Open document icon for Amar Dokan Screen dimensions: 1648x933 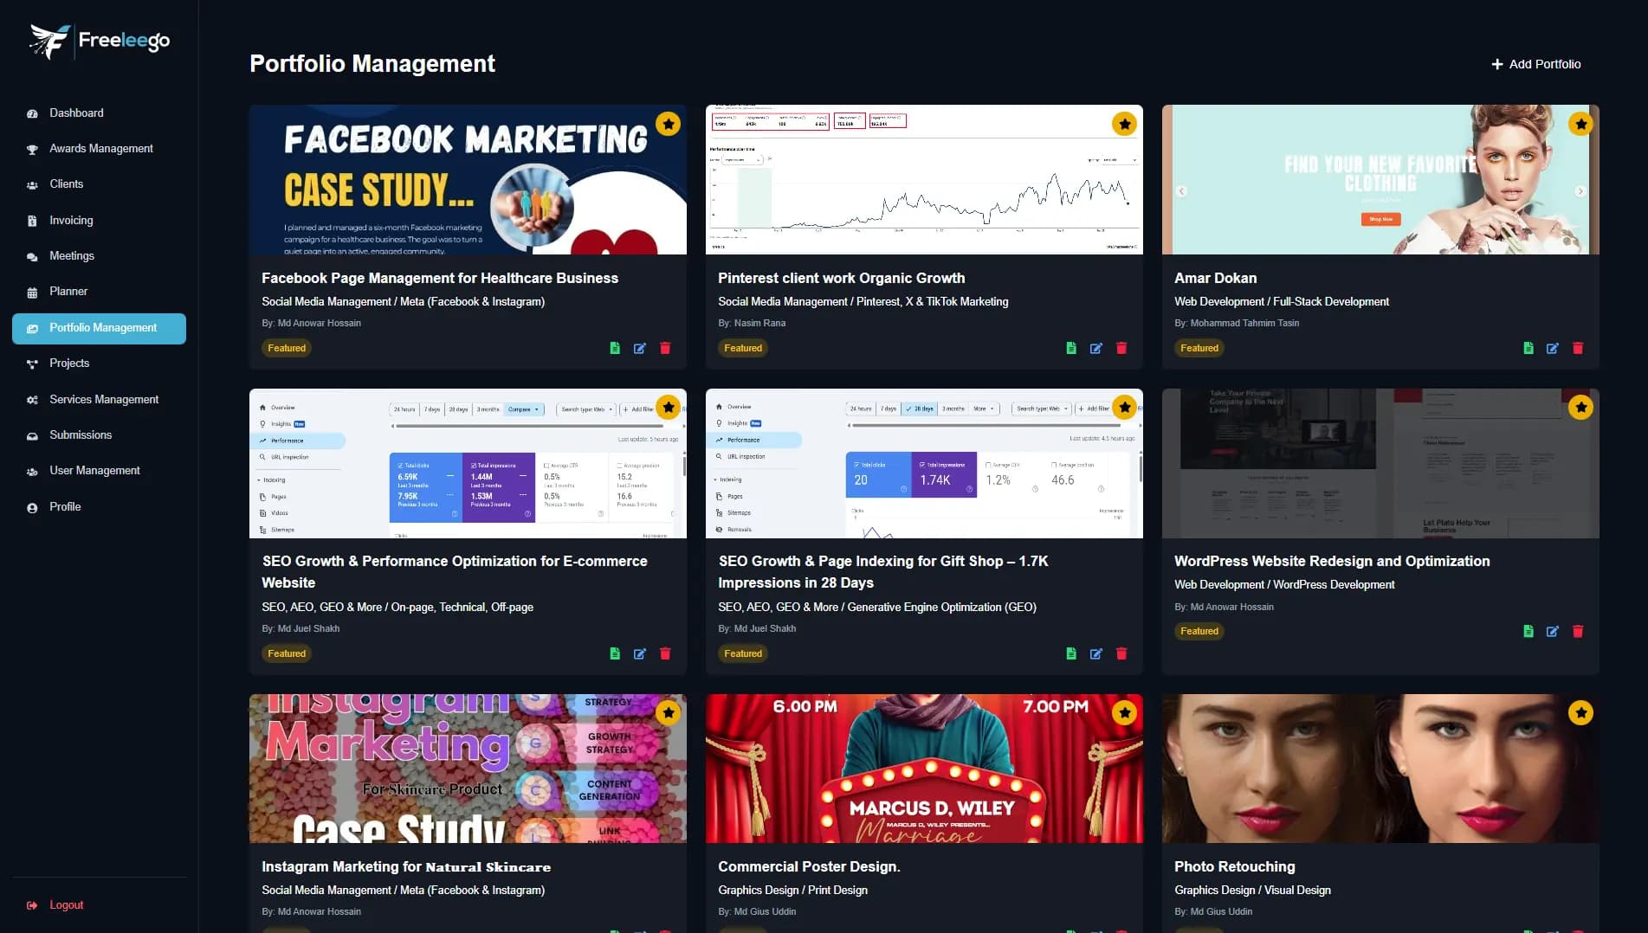click(x=1528, y=348)
